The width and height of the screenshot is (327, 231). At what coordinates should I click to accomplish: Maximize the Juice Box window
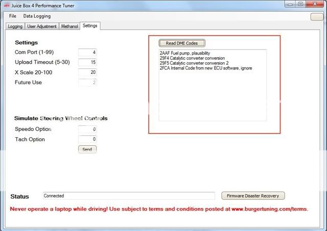click(301, 4)
